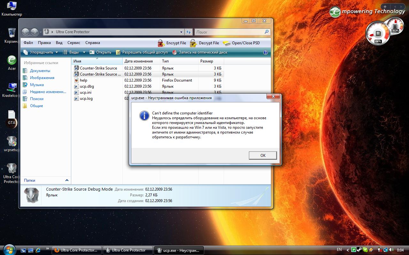The height and width of the screenshot is (255, 409).
Task: Click the Steam icon in the system tray
Action: (359, 250)
